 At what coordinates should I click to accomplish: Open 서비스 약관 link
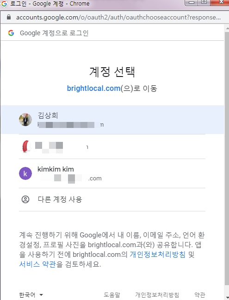coord(37,264)
